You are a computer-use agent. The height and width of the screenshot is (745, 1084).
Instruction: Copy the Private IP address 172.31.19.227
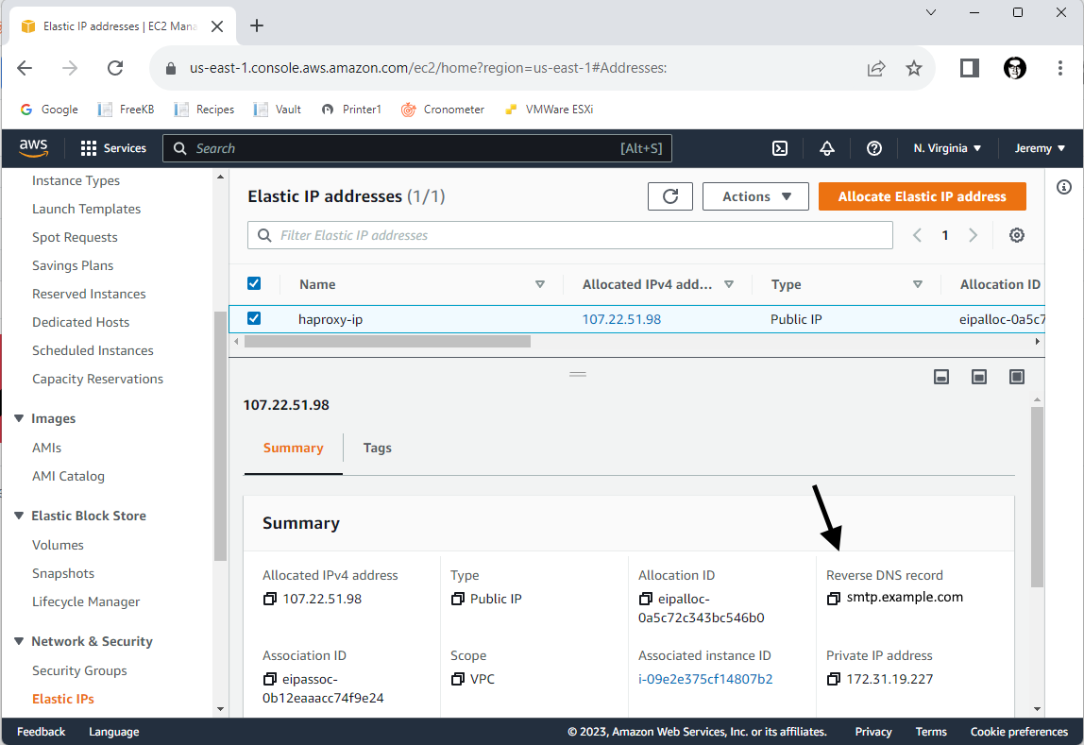click(834, 679)
